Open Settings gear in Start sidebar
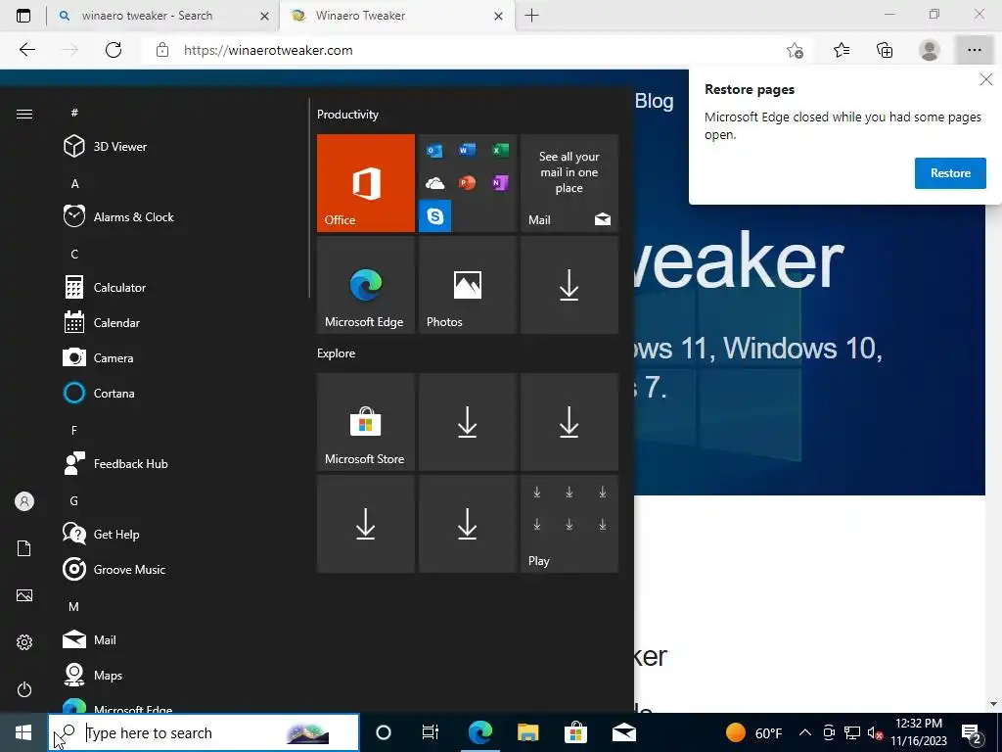Image resolution: width=1002 pixels, height=752 pixels. click(24, 642)
